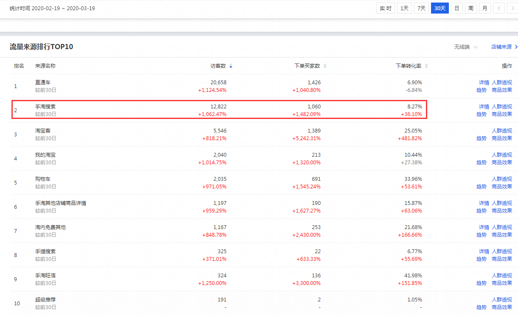Viewport: 518px width, 315px height.
Task: Click 手淘旺信 source name
Action: pos(45,276)
